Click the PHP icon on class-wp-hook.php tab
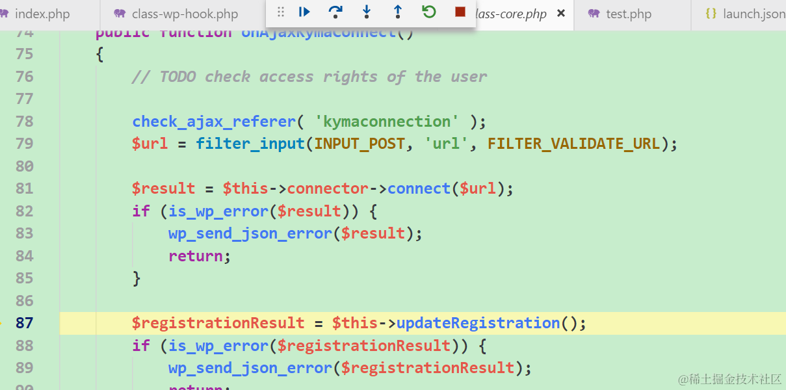The width and height of the screenshot is (786, 390). (x=119, y=13)
